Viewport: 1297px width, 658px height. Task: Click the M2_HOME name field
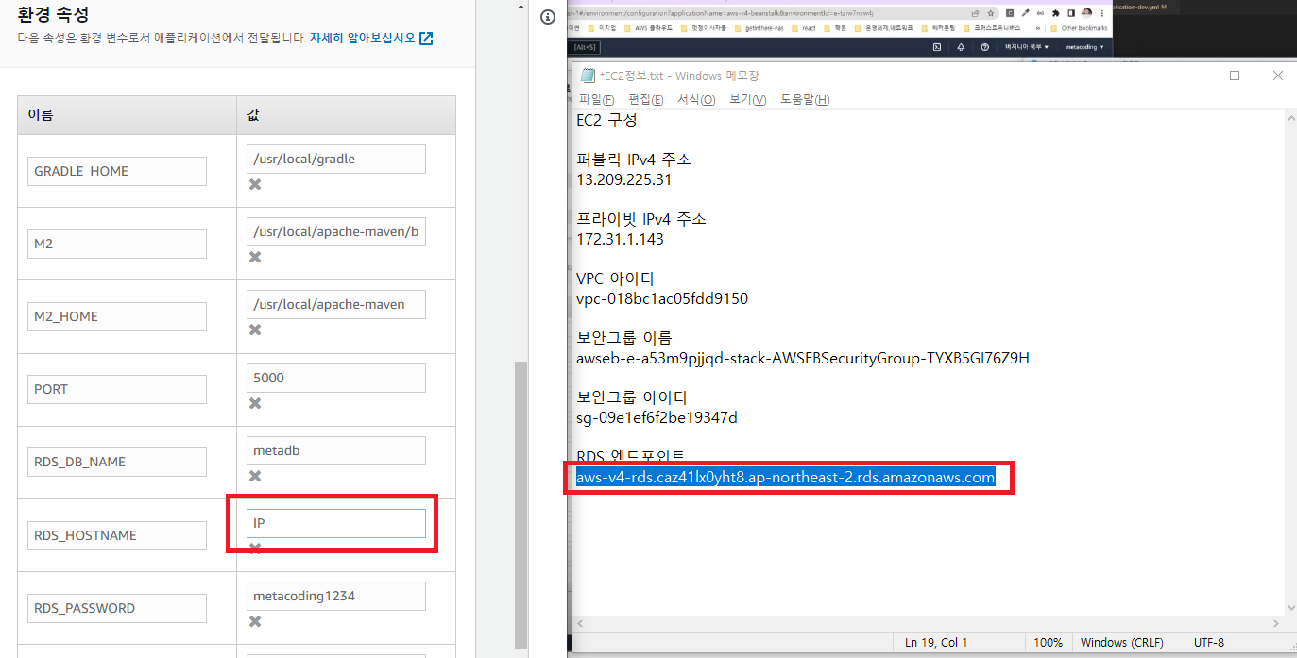pos(117,316)
